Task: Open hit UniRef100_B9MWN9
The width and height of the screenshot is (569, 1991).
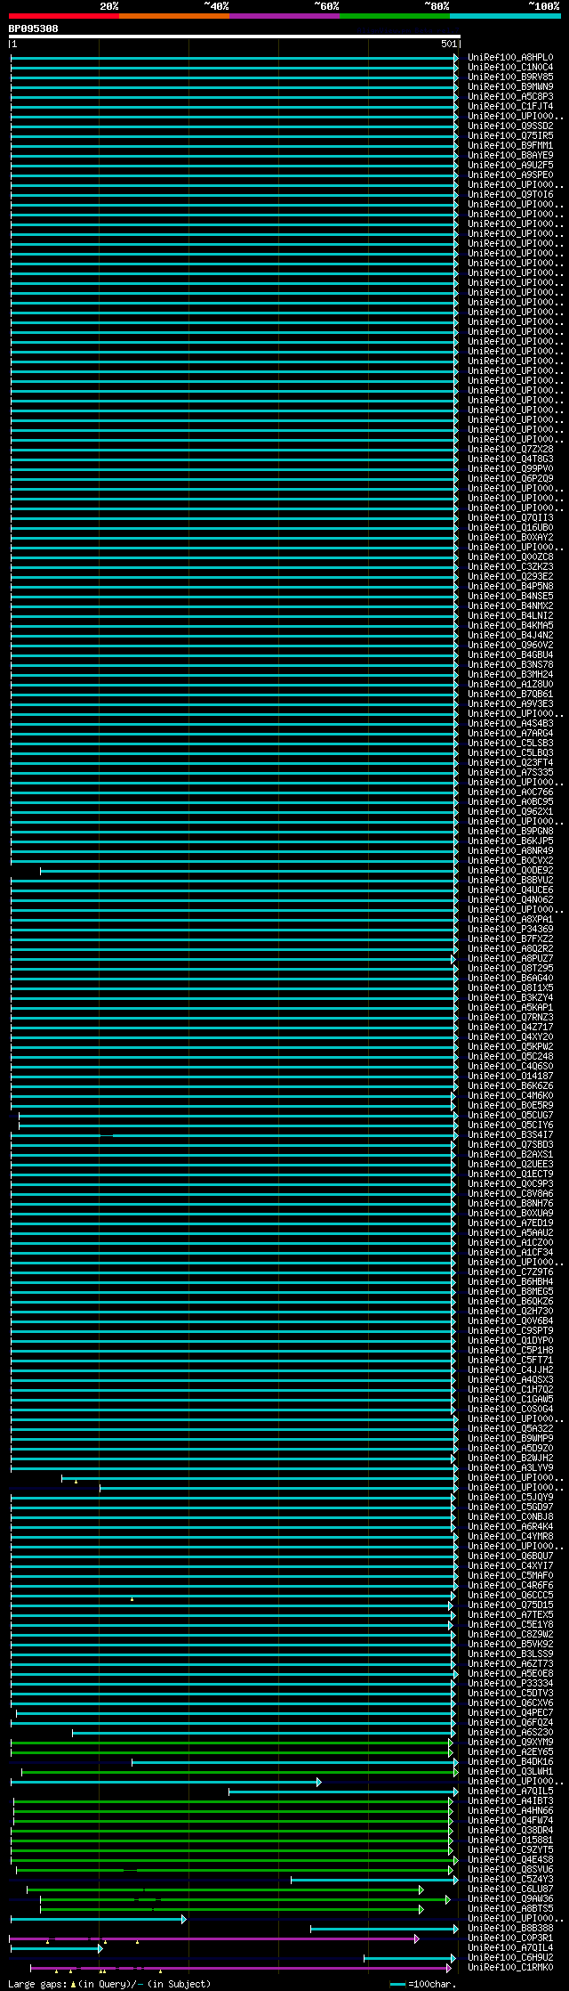Action: pyautogui.click(x=510, y=86)
